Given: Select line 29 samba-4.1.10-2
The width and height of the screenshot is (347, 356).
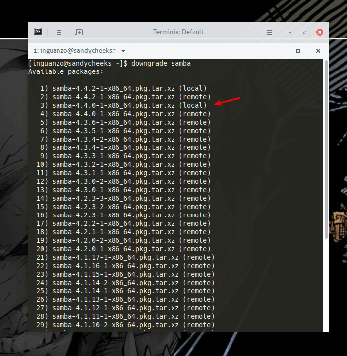Looking at the screenshot, I should point(125,325).
